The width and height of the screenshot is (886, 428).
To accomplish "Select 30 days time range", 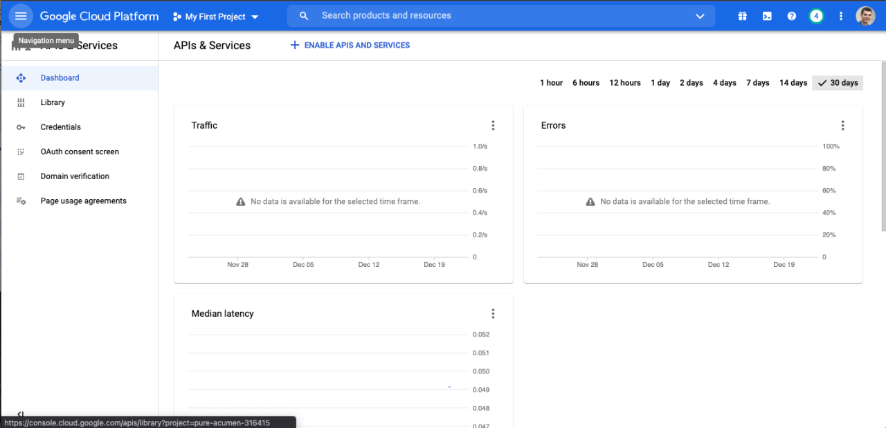I will [838, 83].
